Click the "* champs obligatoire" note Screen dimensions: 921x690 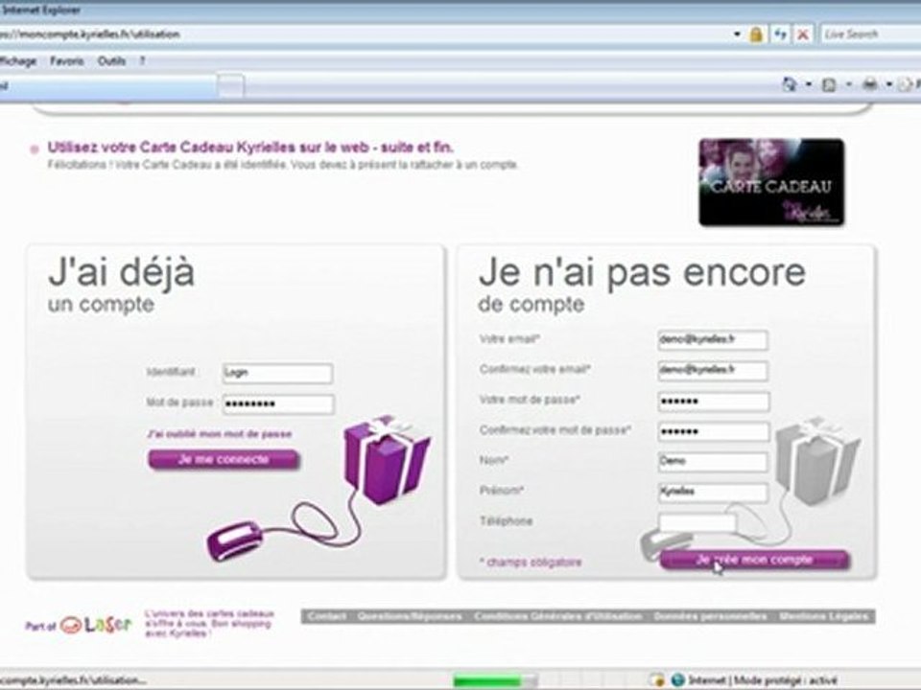(x=531, y=563)
